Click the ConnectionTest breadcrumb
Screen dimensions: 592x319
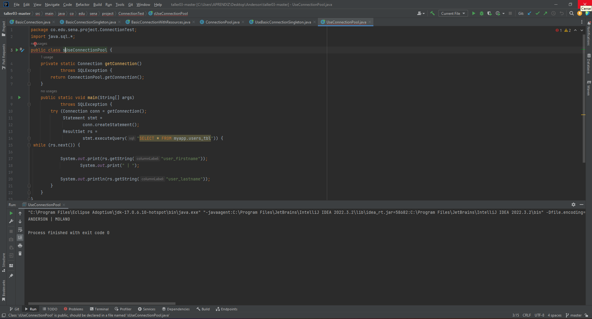(131, 14)
